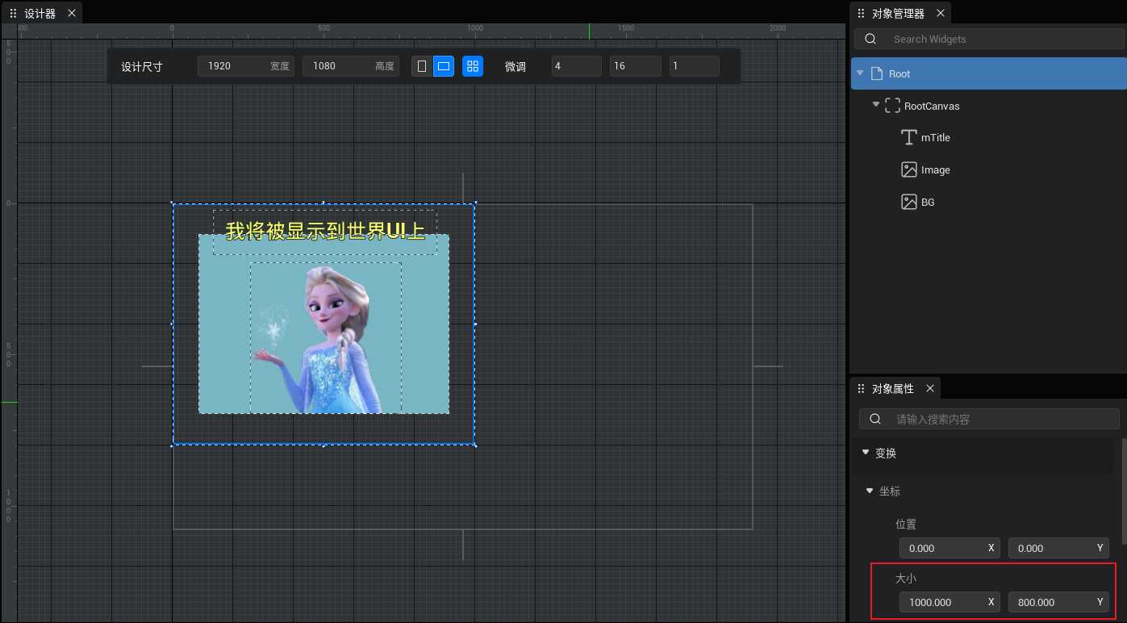This screenshot has width=1127, height=623.
Task: Click the design height field showing 1080
Action: point(351,66)
